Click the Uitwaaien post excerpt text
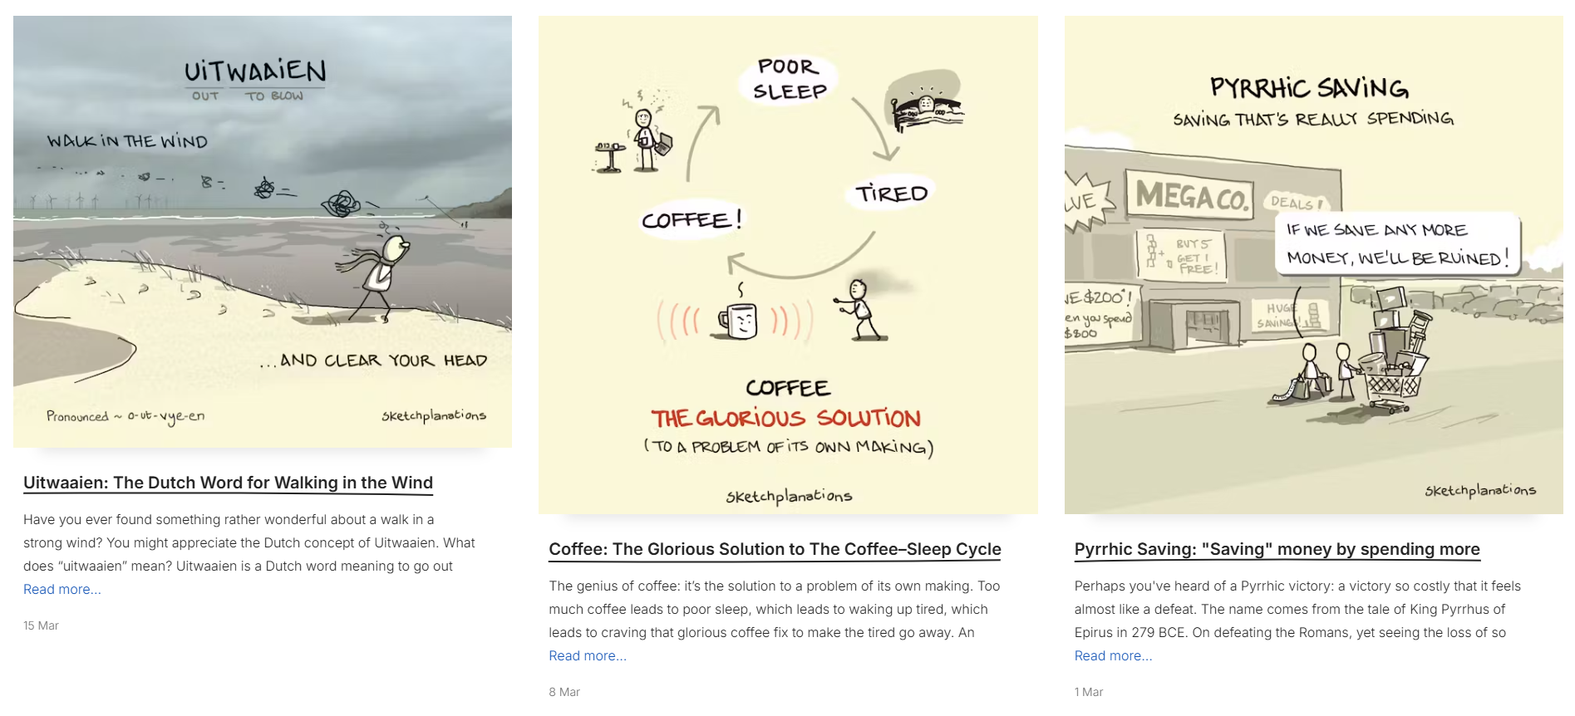The image size is (1575, 716). pyautogui.click(x=249, y=542)
